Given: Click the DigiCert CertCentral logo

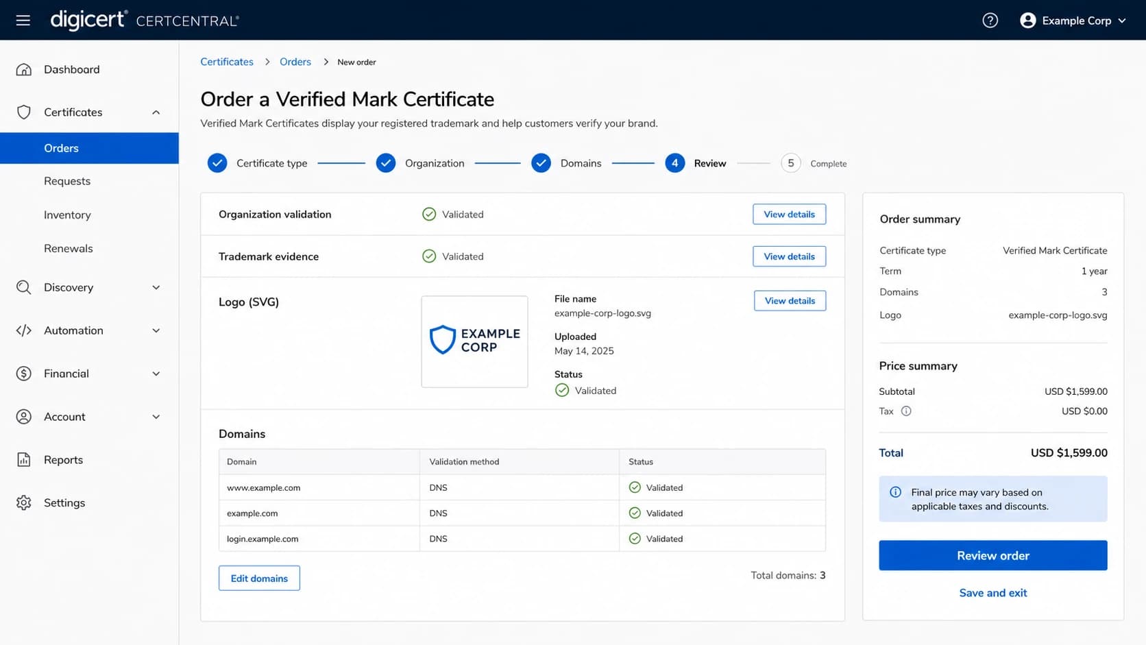Looking at the screenshot, I should (145, 20).
